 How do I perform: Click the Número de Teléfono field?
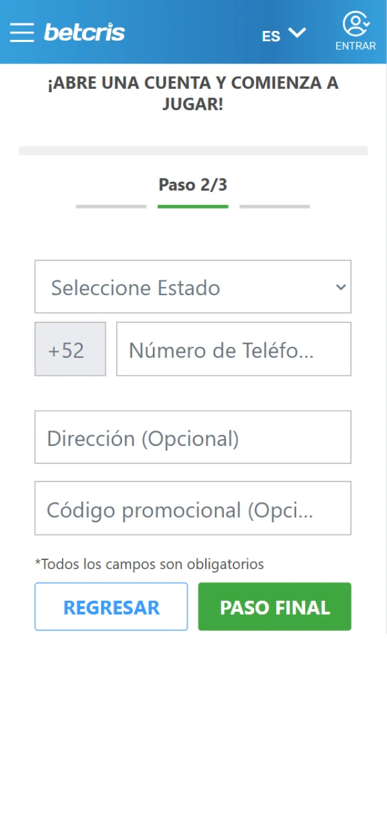233,349
